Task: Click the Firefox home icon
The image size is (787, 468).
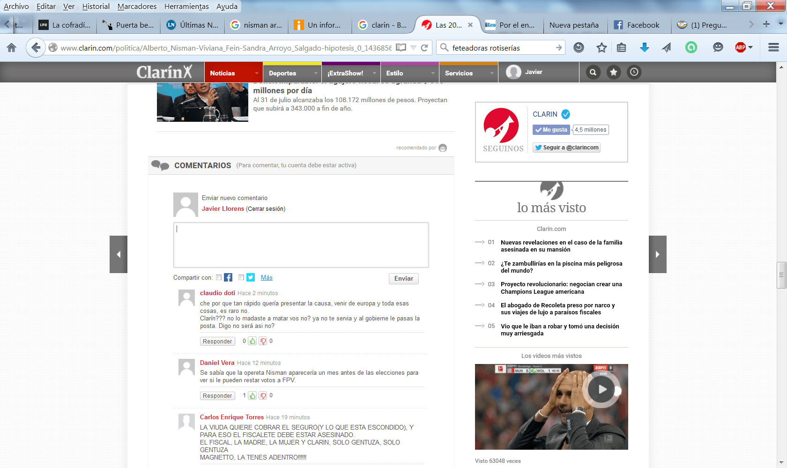Action: pos(11,47)
